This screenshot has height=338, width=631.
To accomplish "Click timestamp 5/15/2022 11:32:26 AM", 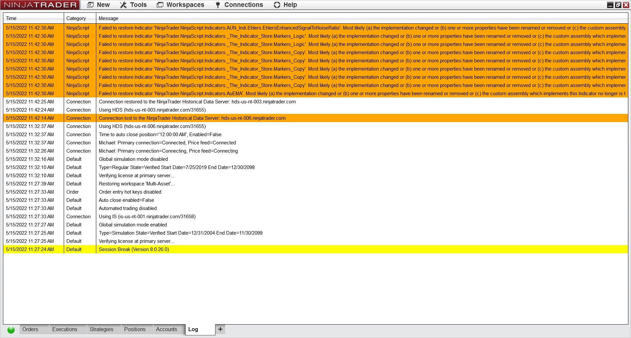I will pos(30,151).
